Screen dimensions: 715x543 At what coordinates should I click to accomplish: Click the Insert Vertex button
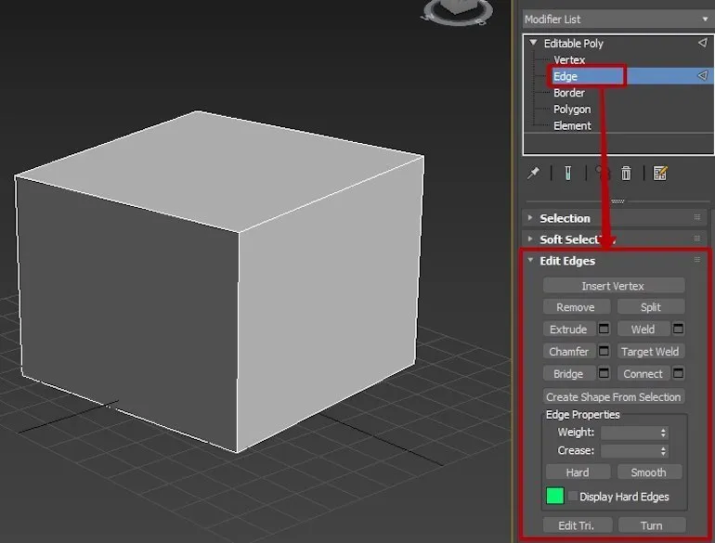[613, 286]
